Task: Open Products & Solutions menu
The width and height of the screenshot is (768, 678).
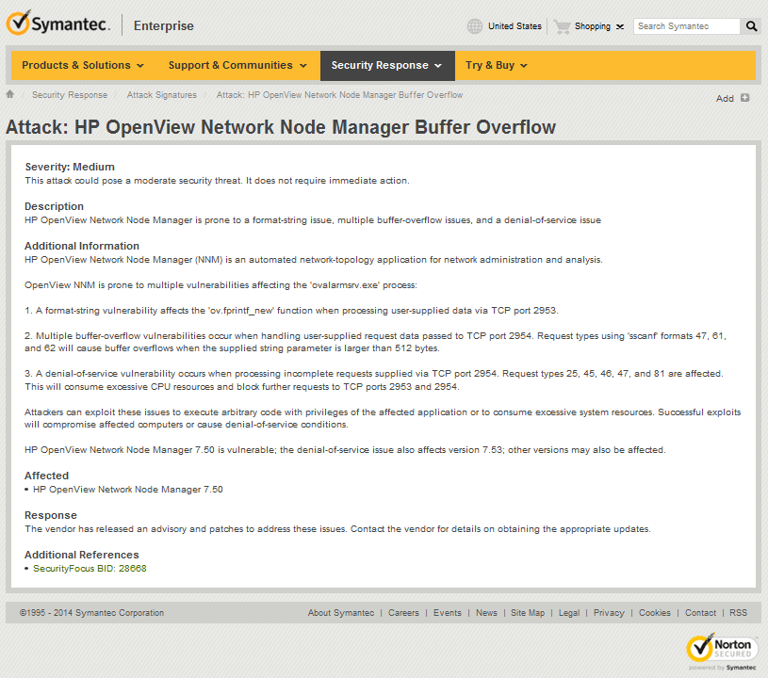Action: [x=83, y=65]
